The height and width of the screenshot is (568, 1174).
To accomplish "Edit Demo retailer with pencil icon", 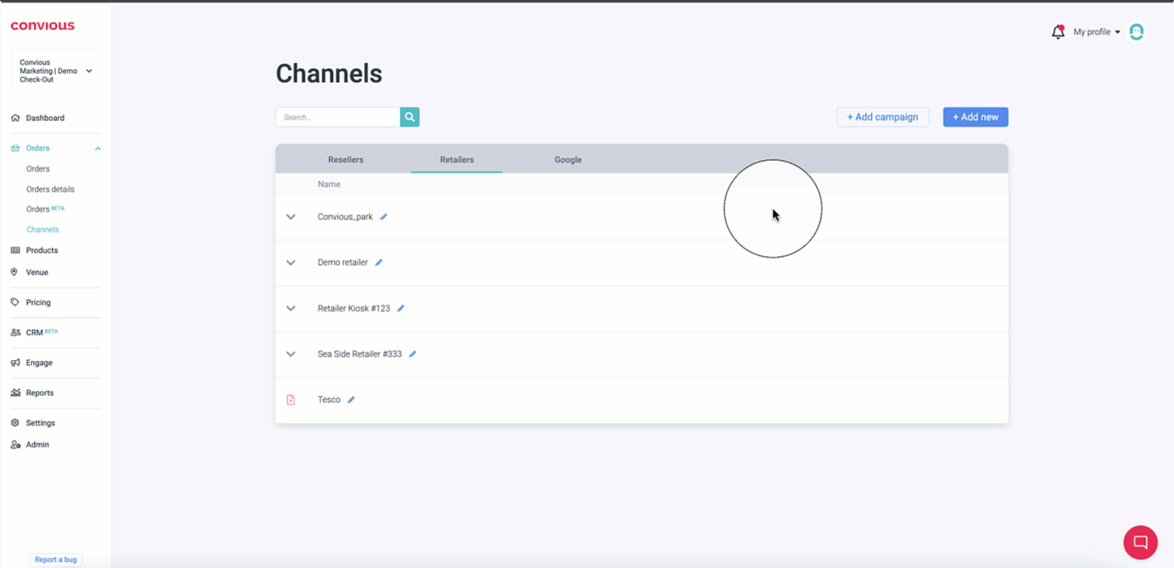I will click(379, 262).
